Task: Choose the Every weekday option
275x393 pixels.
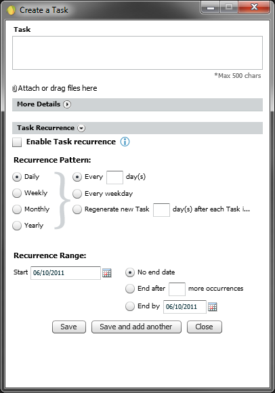Action: click(77, 194)
